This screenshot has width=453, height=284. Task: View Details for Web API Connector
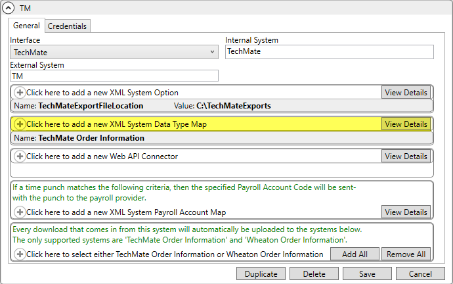point(406,156)
